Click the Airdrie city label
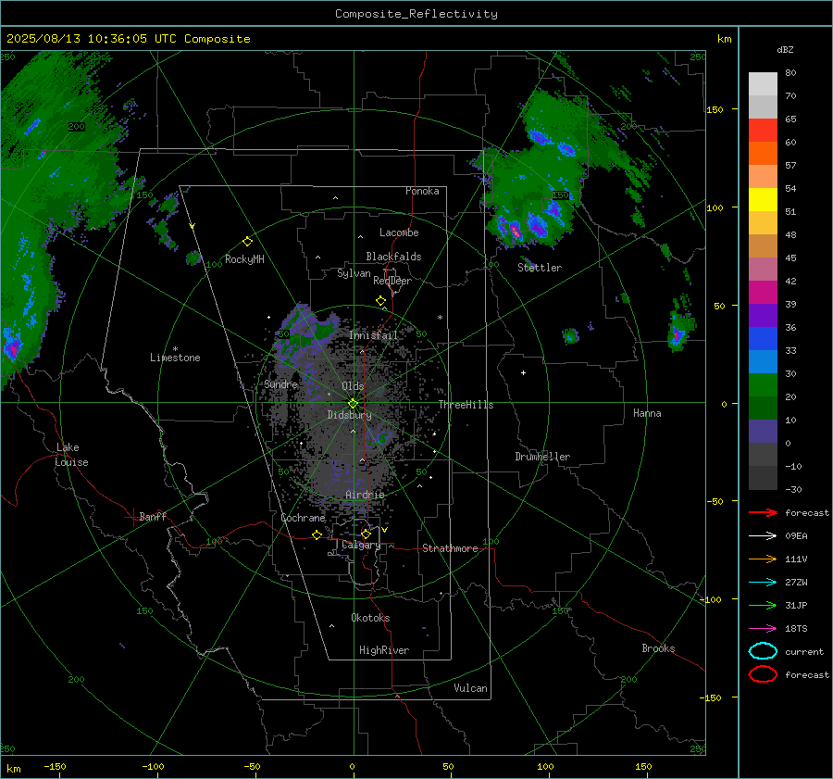Image resolution: width=833 pixels, height=779 pixels. (x=365, y=495)
